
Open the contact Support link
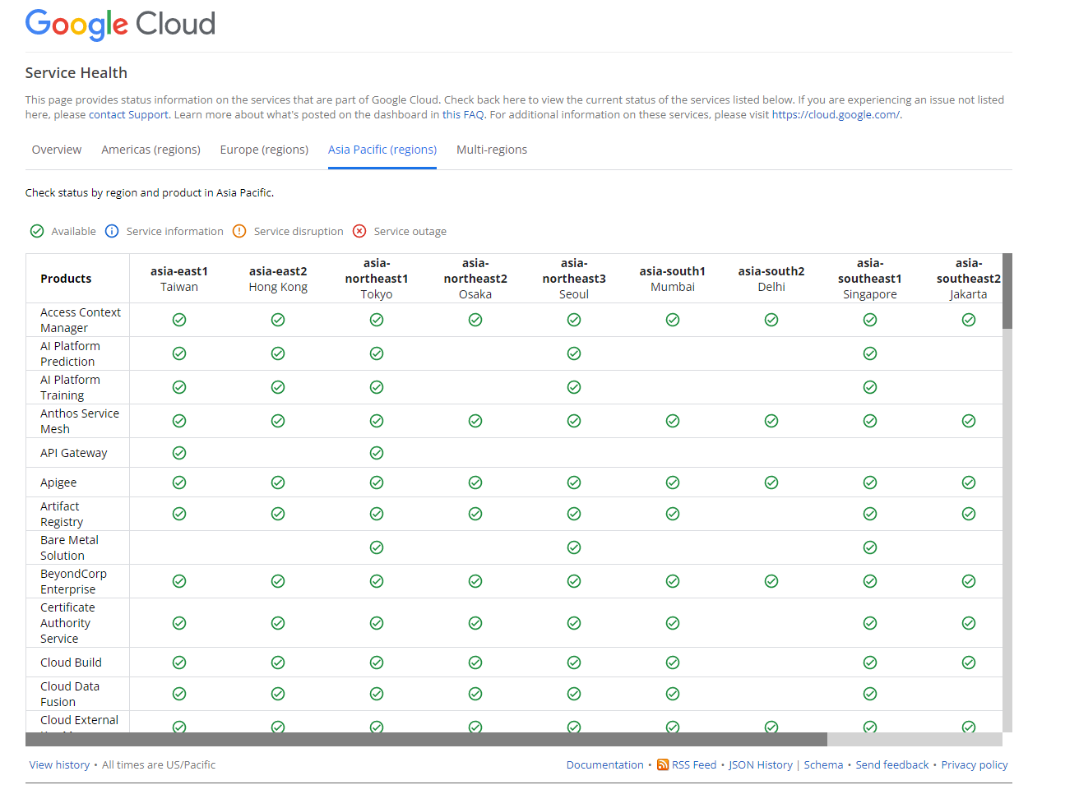coord(128,115)
